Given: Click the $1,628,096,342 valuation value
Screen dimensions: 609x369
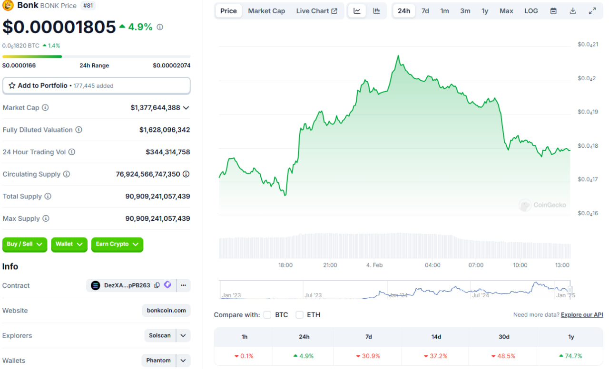Looking at the screenshot, I should click(165, 130).
